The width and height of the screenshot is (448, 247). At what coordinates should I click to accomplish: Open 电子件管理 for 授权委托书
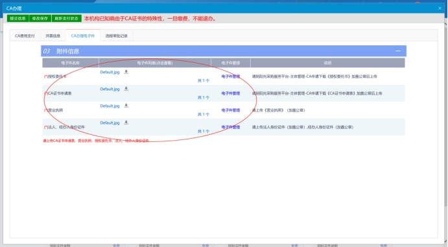click(x=231, y=76)
